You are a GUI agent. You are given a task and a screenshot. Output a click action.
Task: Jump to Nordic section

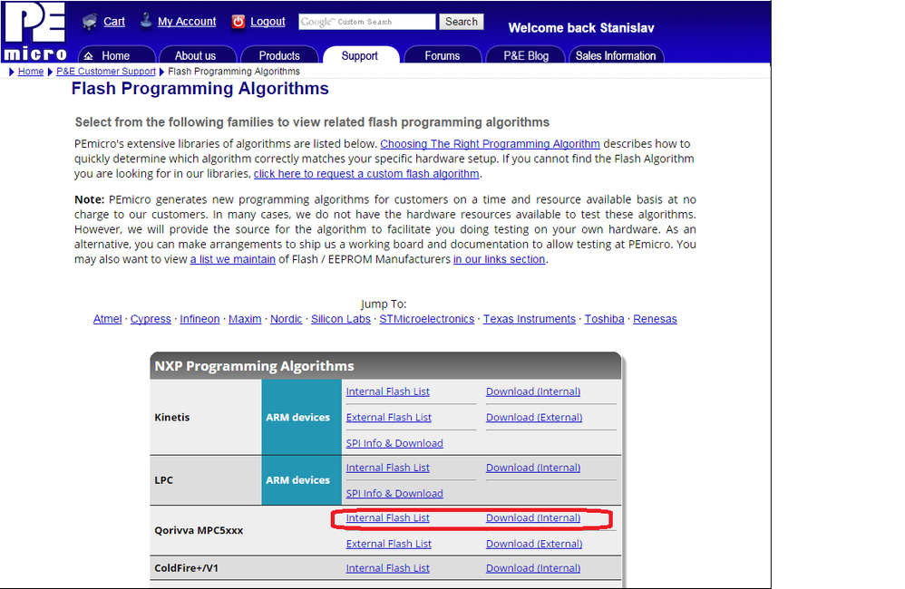click(287, 318)
